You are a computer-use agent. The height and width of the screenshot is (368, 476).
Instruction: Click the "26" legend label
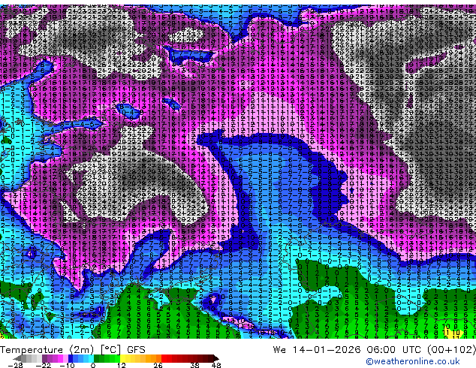tap(158, 365)
